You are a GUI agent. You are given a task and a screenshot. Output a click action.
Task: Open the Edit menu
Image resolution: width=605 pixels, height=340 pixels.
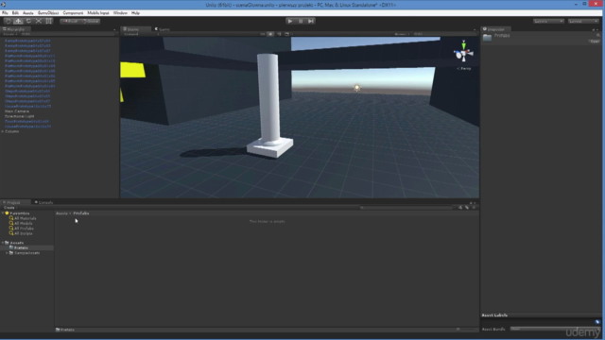point(15,13)
